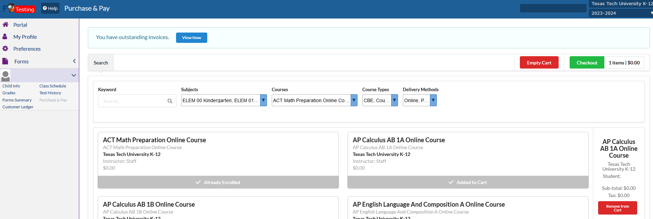The image size is (653, 219).
Task: Click 'You have outstanding invoices.' message
Action: 132,37
